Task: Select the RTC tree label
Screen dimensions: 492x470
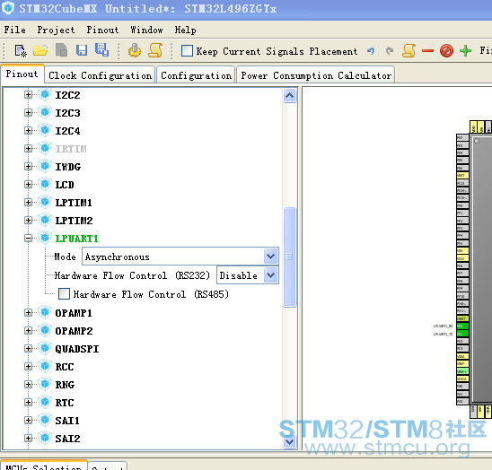Action: (65, 403)
